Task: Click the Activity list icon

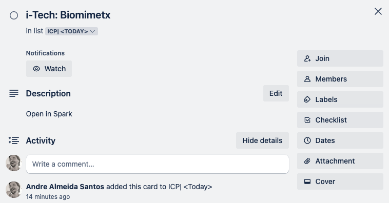Action: coord(14,140)
